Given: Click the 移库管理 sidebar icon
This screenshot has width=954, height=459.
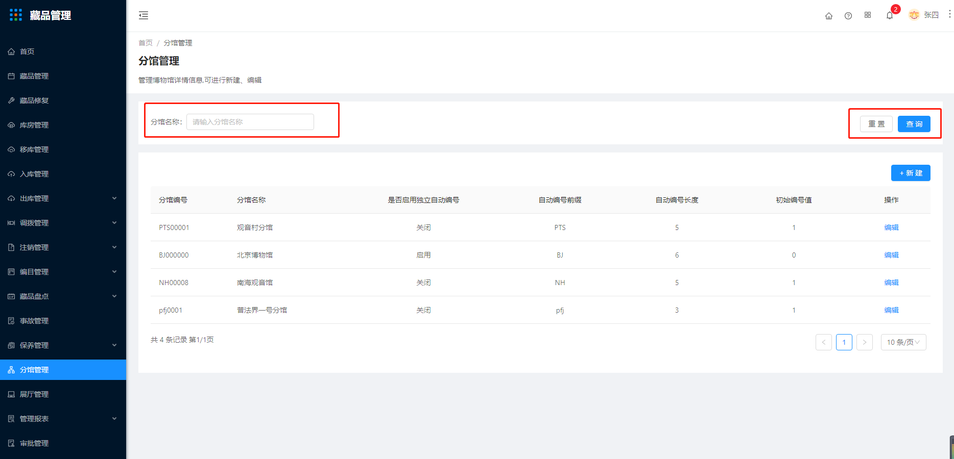Looking at the screenshot, I should 11,149.
